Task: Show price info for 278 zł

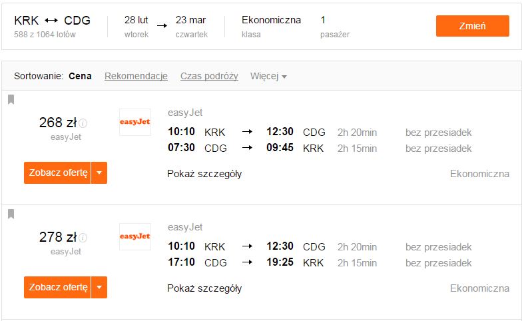Action: tap(83, 238)
